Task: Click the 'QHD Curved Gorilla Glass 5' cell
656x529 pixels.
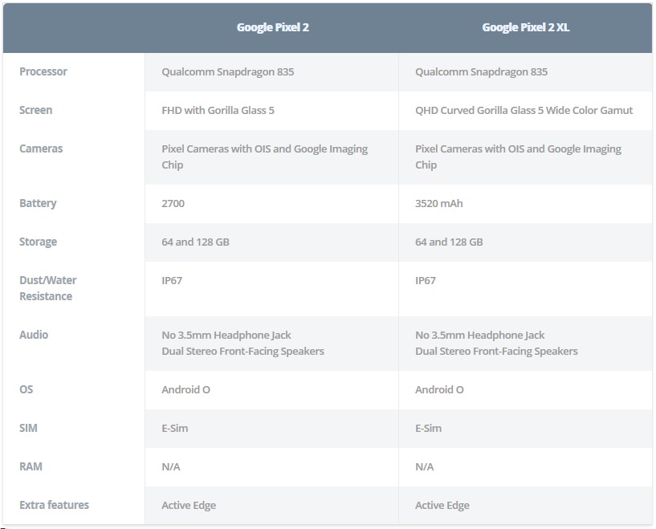Action: pyautogui.click(x=524, y=111)
